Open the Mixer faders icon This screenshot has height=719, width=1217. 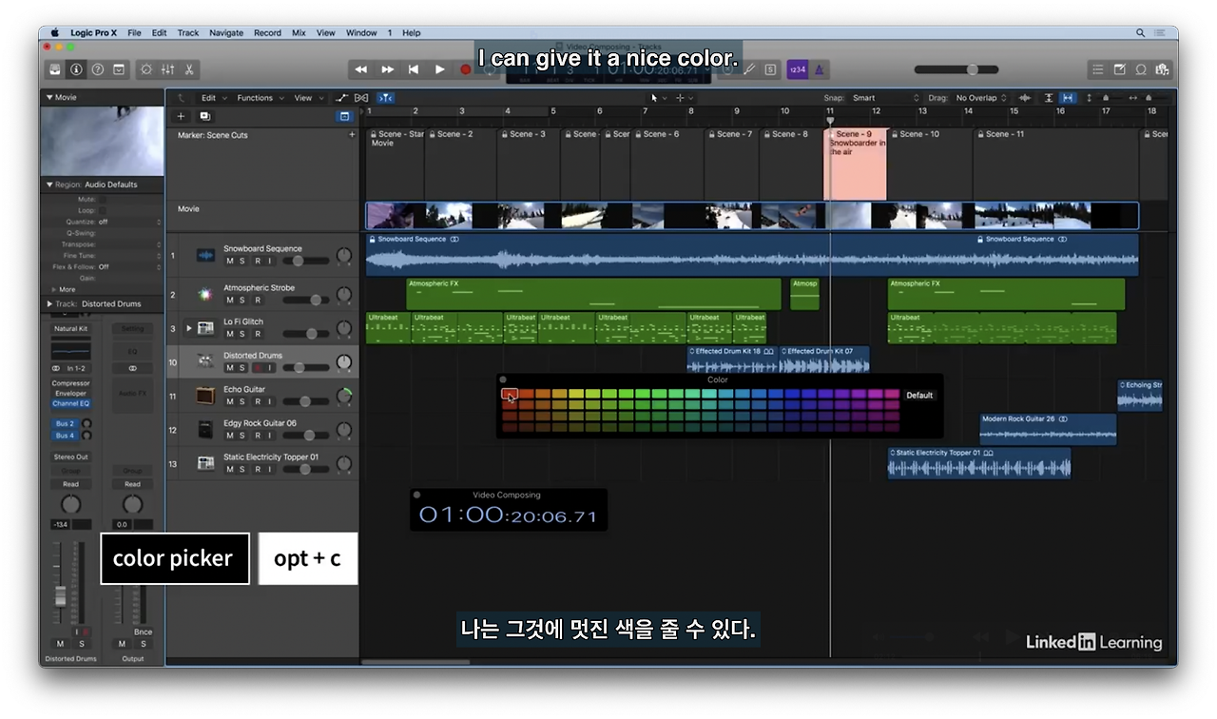168,69
